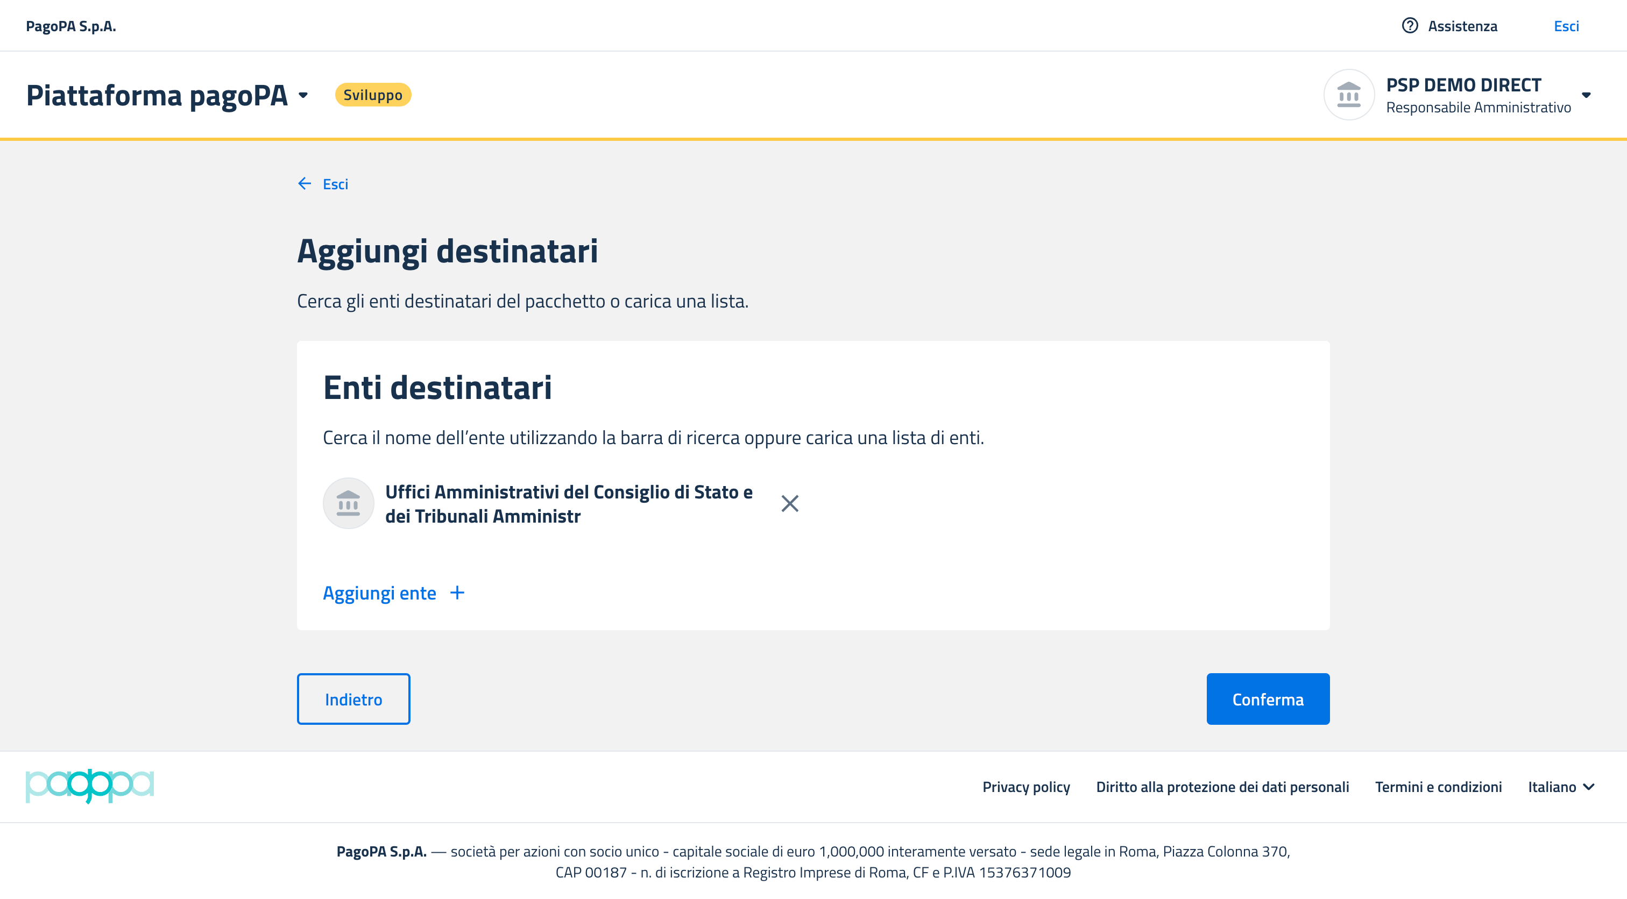Screen dimensions: 1627x899
Task: Click the Esci back link above the title
Action: pos(335,184)
